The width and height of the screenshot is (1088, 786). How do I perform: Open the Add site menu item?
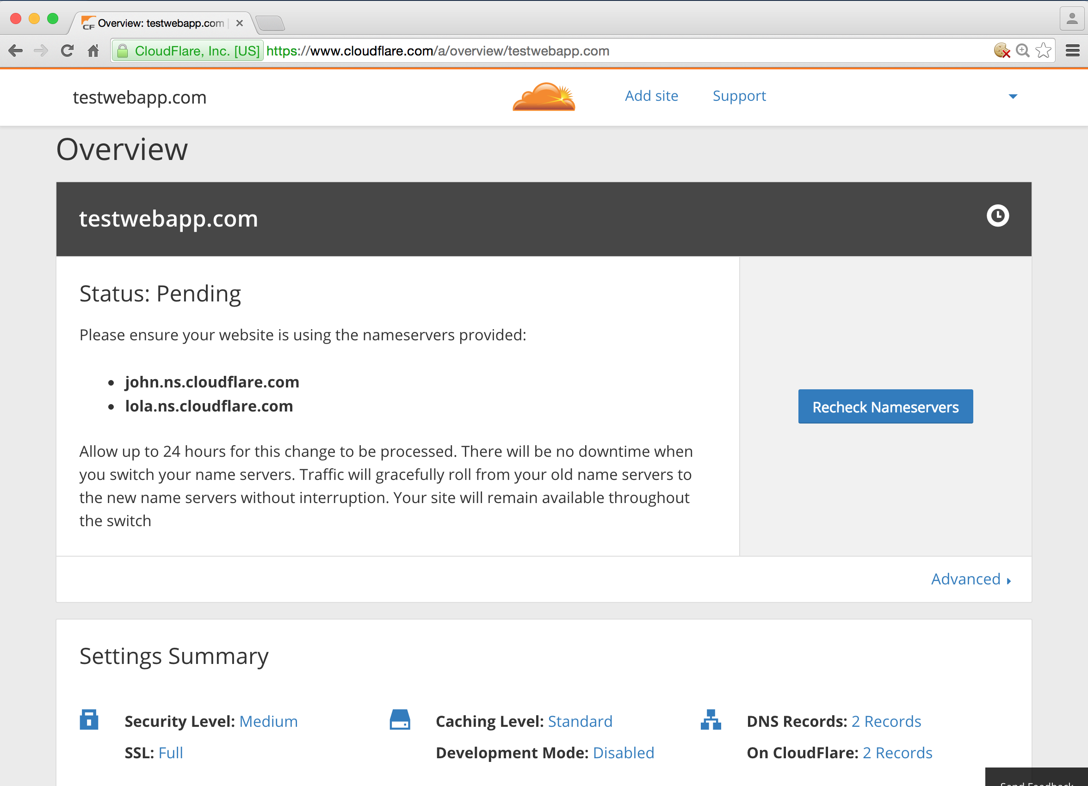651,96
